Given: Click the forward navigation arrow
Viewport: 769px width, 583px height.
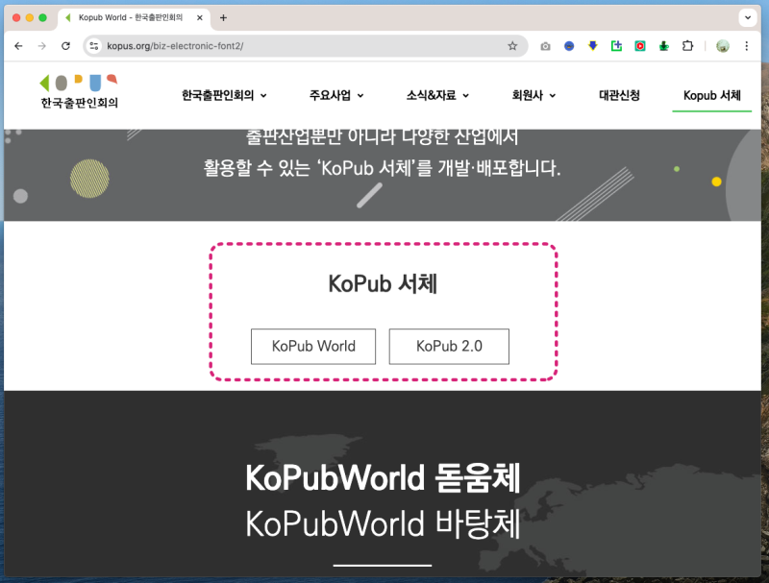Looking at the screenshot, I should pos(42,46).
